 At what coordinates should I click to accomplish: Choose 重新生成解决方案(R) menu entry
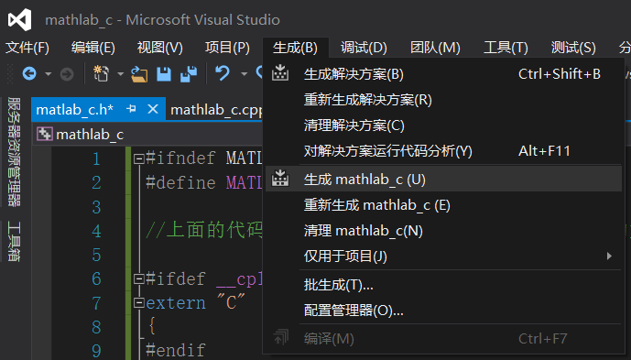point(443,100)
